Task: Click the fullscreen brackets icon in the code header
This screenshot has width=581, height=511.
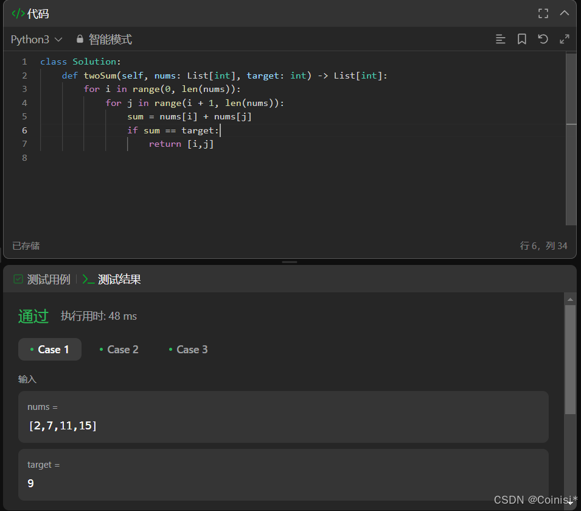Action: click(x=543, y=13)
